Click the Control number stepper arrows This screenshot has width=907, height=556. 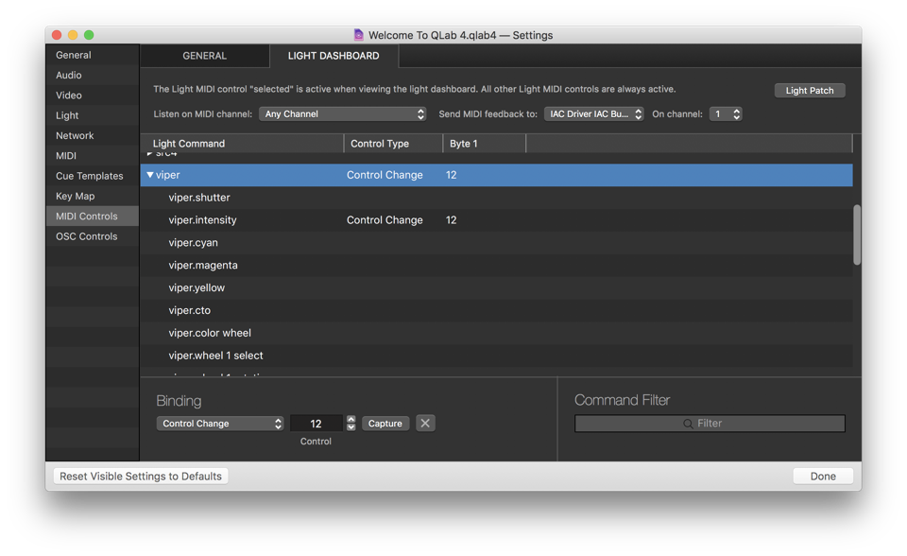[x=351, y=424]
